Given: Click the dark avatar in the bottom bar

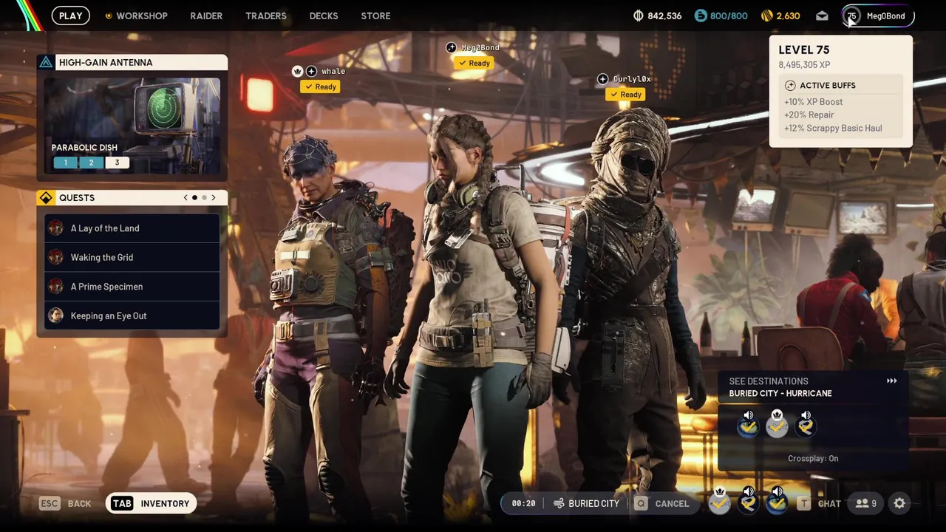Looking at the screenshot, I should coord(748,503).
